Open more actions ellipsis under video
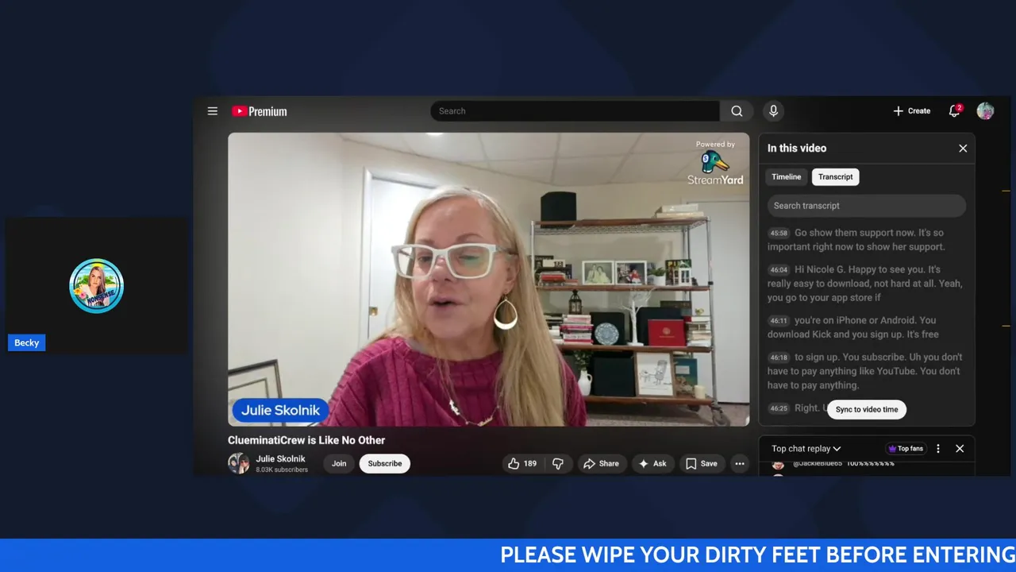This screenshot has height=572, width=1016. tap(740, 464)
